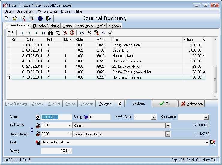The width and height of the screenshot is (222, 165).
Task: Click the edit record tool icon
Action: (96, 33)
